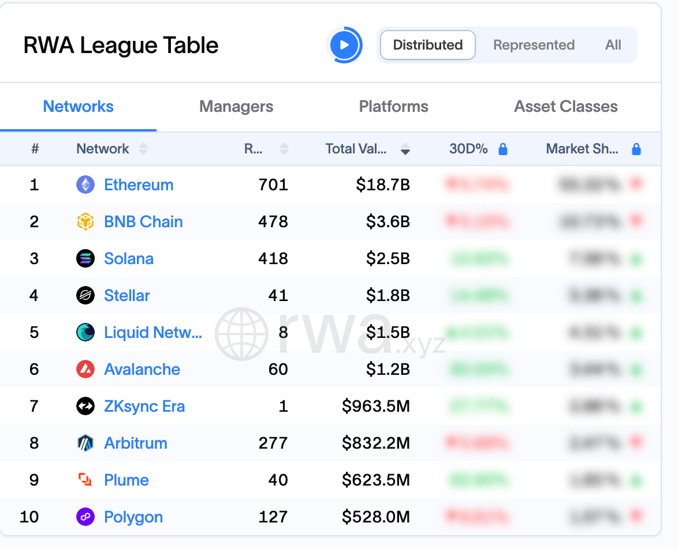The width and height of the screenshot is (678, 549).
Task: Click the Arbitrum logo icon
Action: point(85,443)
